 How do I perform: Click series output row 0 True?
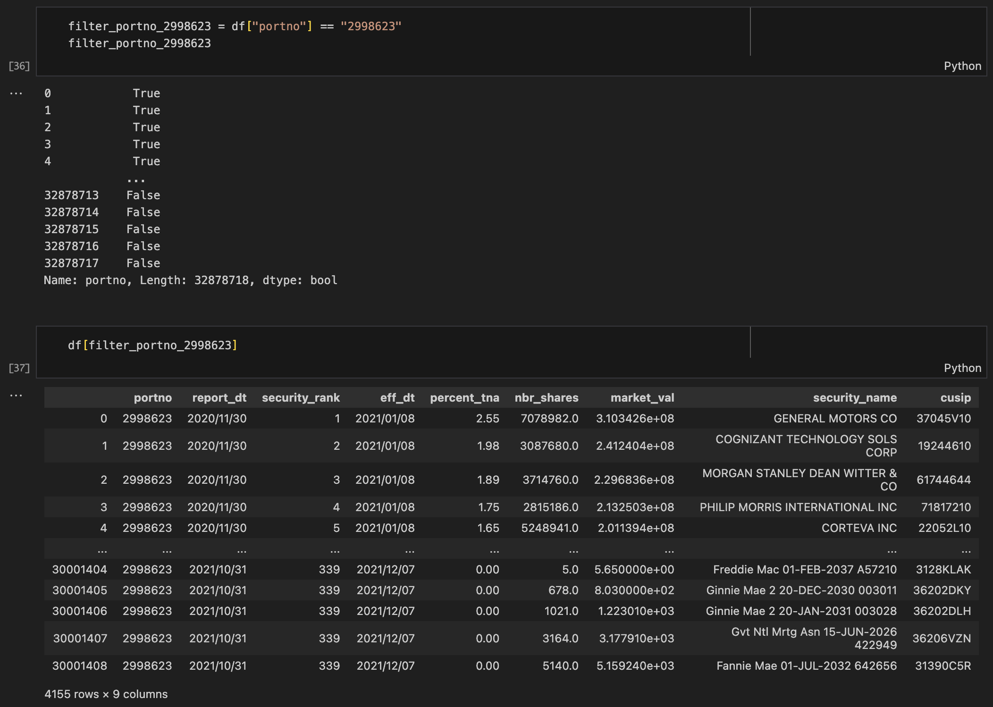[x=102, y=93]
